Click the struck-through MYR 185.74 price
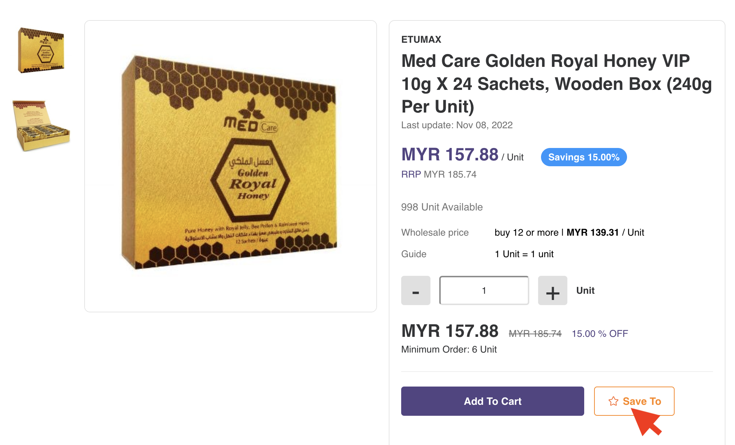The image size is (735, 445). [x=535, y=334]
